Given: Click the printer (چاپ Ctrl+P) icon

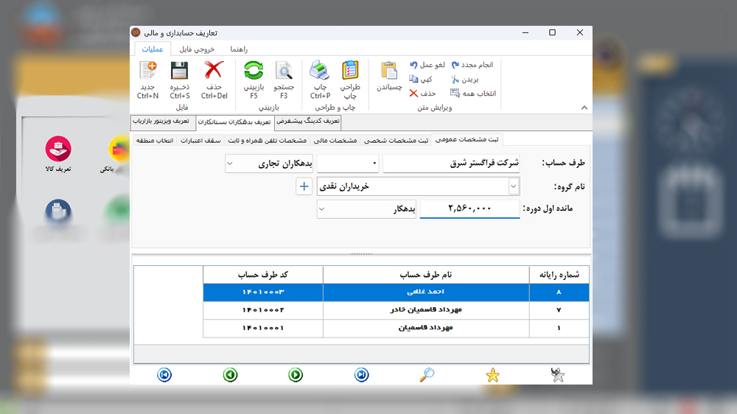Looking at the screenshot, I should 320,71.
